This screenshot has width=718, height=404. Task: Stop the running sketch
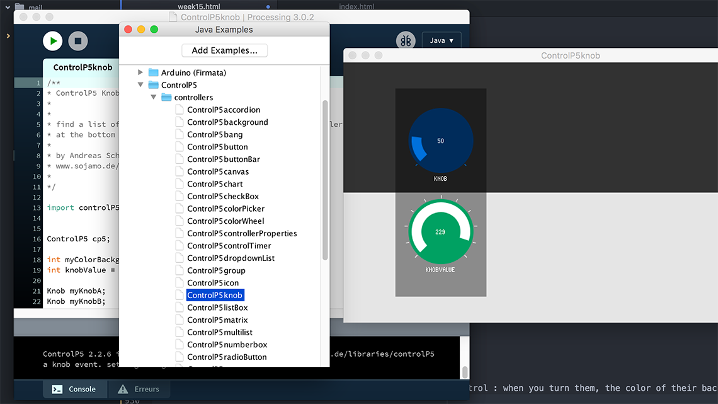(x=78, y=41)
